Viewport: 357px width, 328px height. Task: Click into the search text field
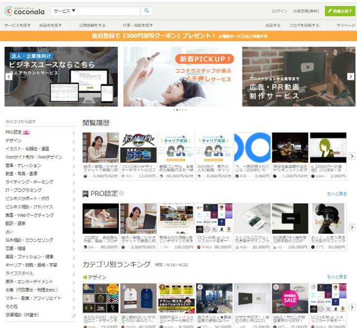click(x=109, y=11)
